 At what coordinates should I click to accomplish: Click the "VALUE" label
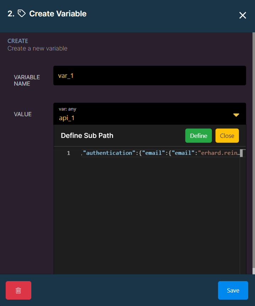coord(23,114)
